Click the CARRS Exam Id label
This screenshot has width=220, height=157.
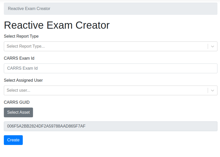[19, 58]
